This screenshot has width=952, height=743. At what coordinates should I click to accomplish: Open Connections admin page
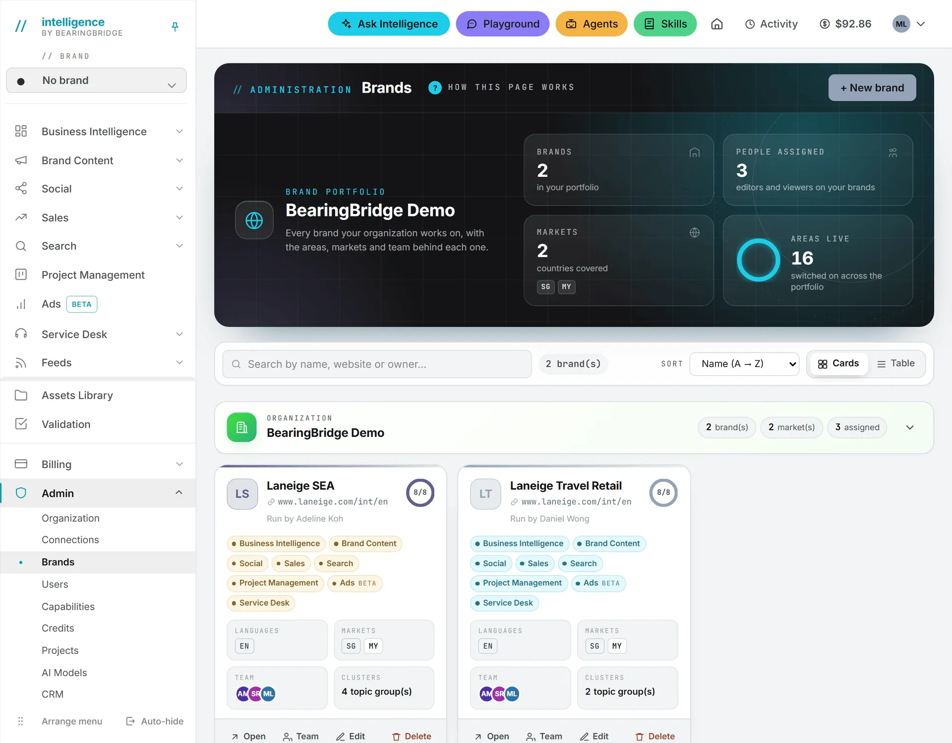click(x=70, y=540)
